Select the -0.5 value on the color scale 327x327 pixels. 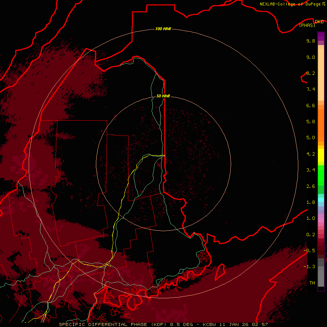[x=309, y=250]
